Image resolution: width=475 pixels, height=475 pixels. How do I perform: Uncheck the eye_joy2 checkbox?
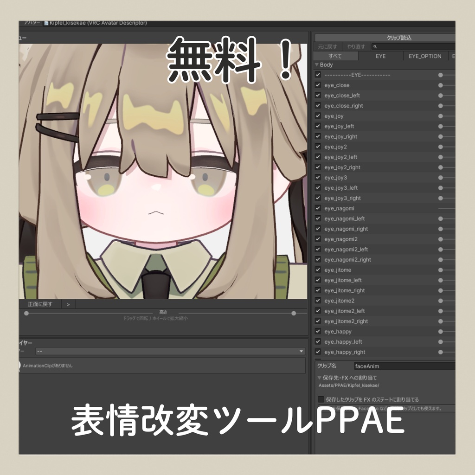coord(318,147)
